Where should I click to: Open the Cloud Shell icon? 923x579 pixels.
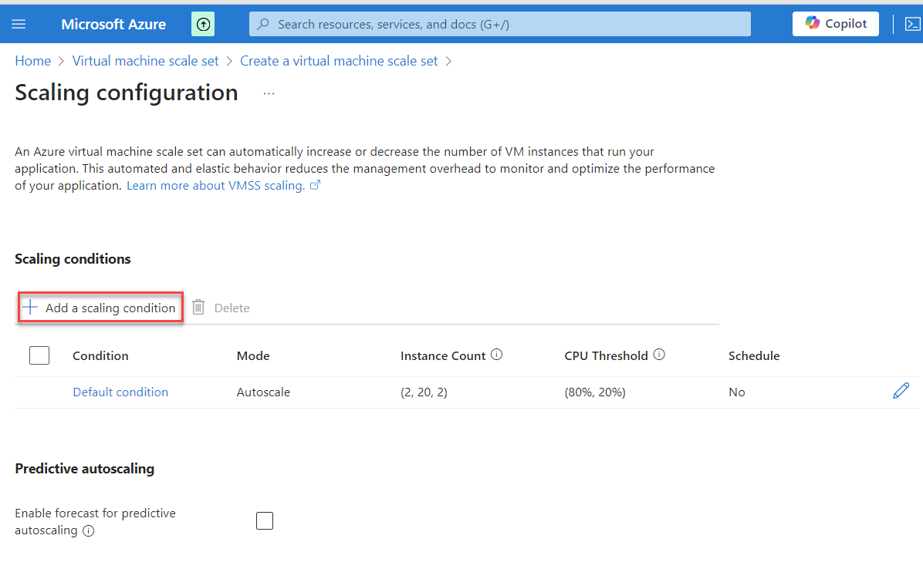(911, 24)
